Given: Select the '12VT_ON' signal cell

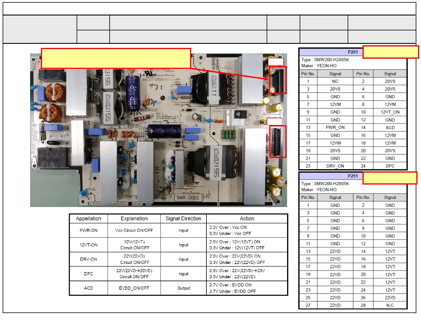Looking at the screenshot, I should coord(390,112).
